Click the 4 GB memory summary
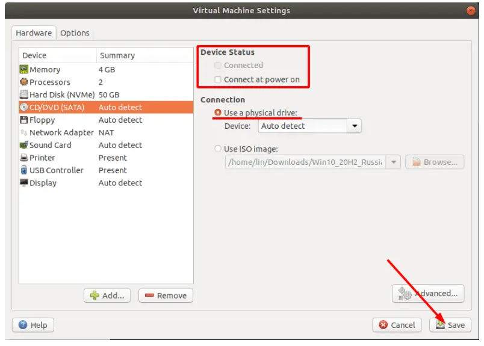484x346 pixels. (107, 70)
